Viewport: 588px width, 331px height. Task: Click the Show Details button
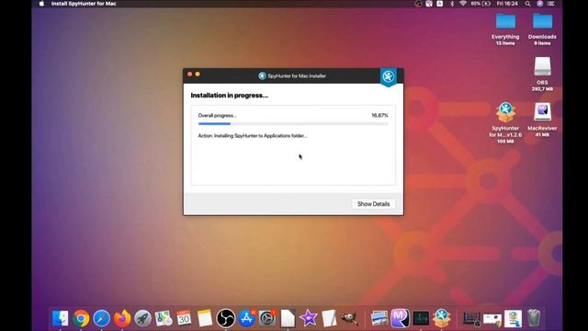(x=373, y=204)
